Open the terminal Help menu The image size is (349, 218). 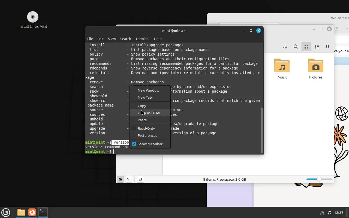click(158, 39)
